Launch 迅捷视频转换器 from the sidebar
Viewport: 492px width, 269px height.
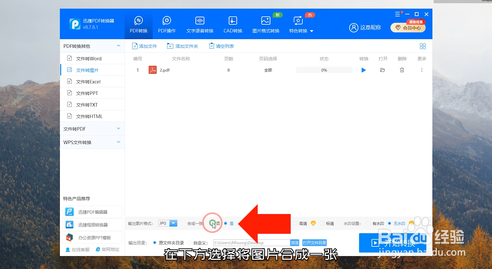point(92,224)
